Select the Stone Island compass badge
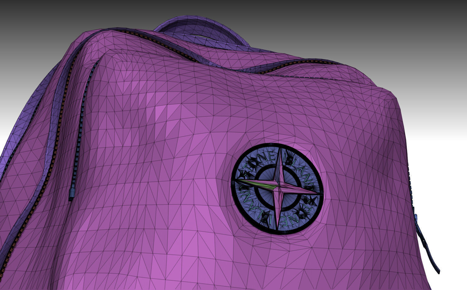The width and height of the screenshot is (467, 290). [277, 189]
